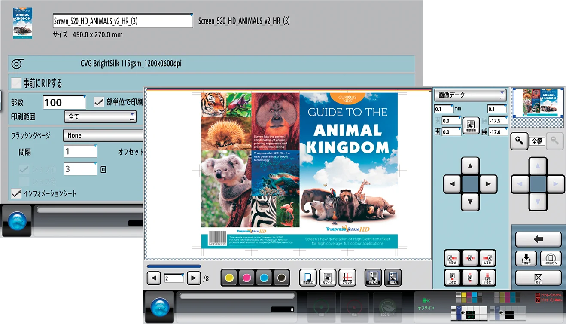Click the center of the image-move arrow pad
Screen dimensions: 566x324
coord(470,184)
